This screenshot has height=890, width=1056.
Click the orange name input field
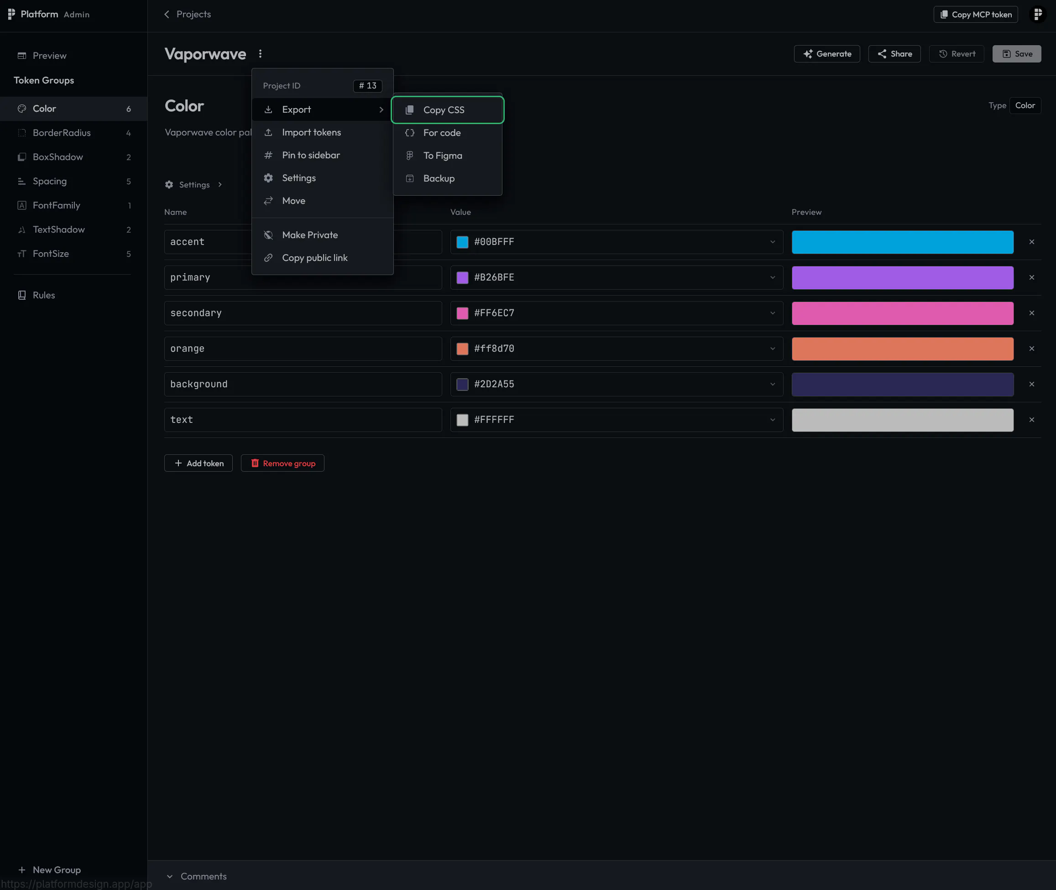(303, 349)
